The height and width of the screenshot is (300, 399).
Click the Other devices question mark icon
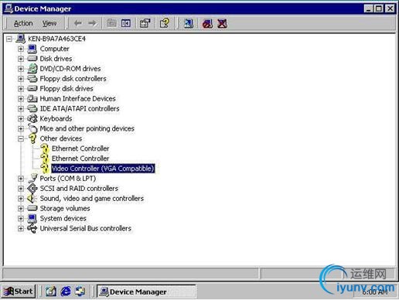pyautogui.click(x=32, y=138)
